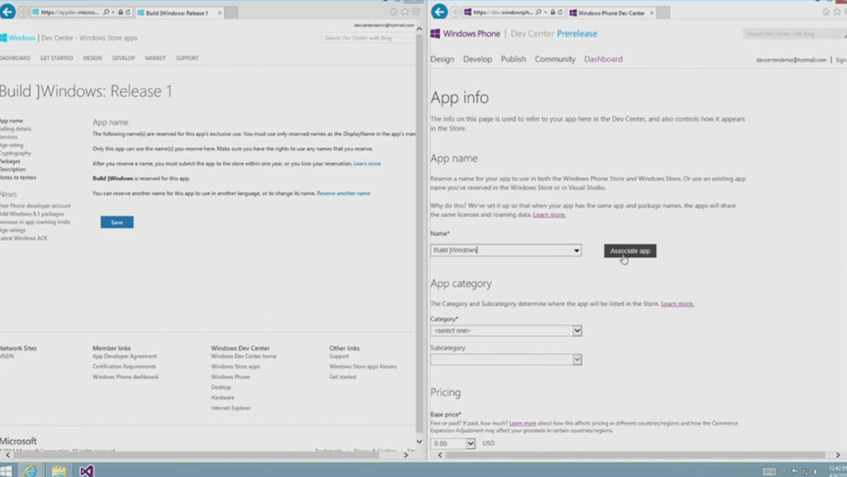
Task: Select Services in the left sidebar
Action: click(9, 137)
